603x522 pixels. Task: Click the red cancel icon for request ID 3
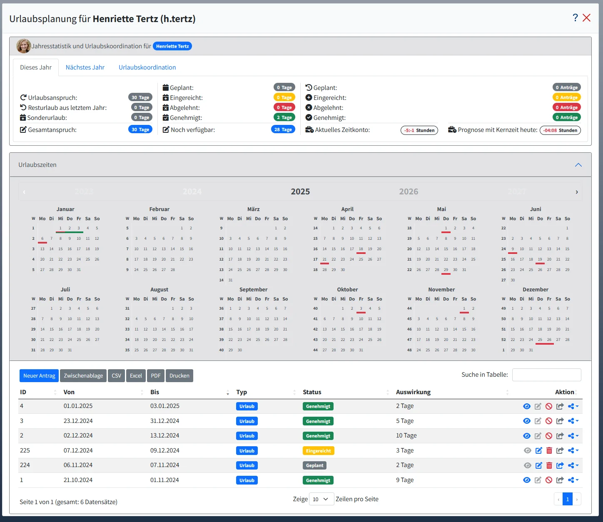[x=549, y=421]
